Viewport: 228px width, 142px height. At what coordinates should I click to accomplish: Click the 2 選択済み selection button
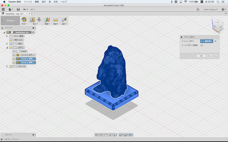(x=207, y=41)
